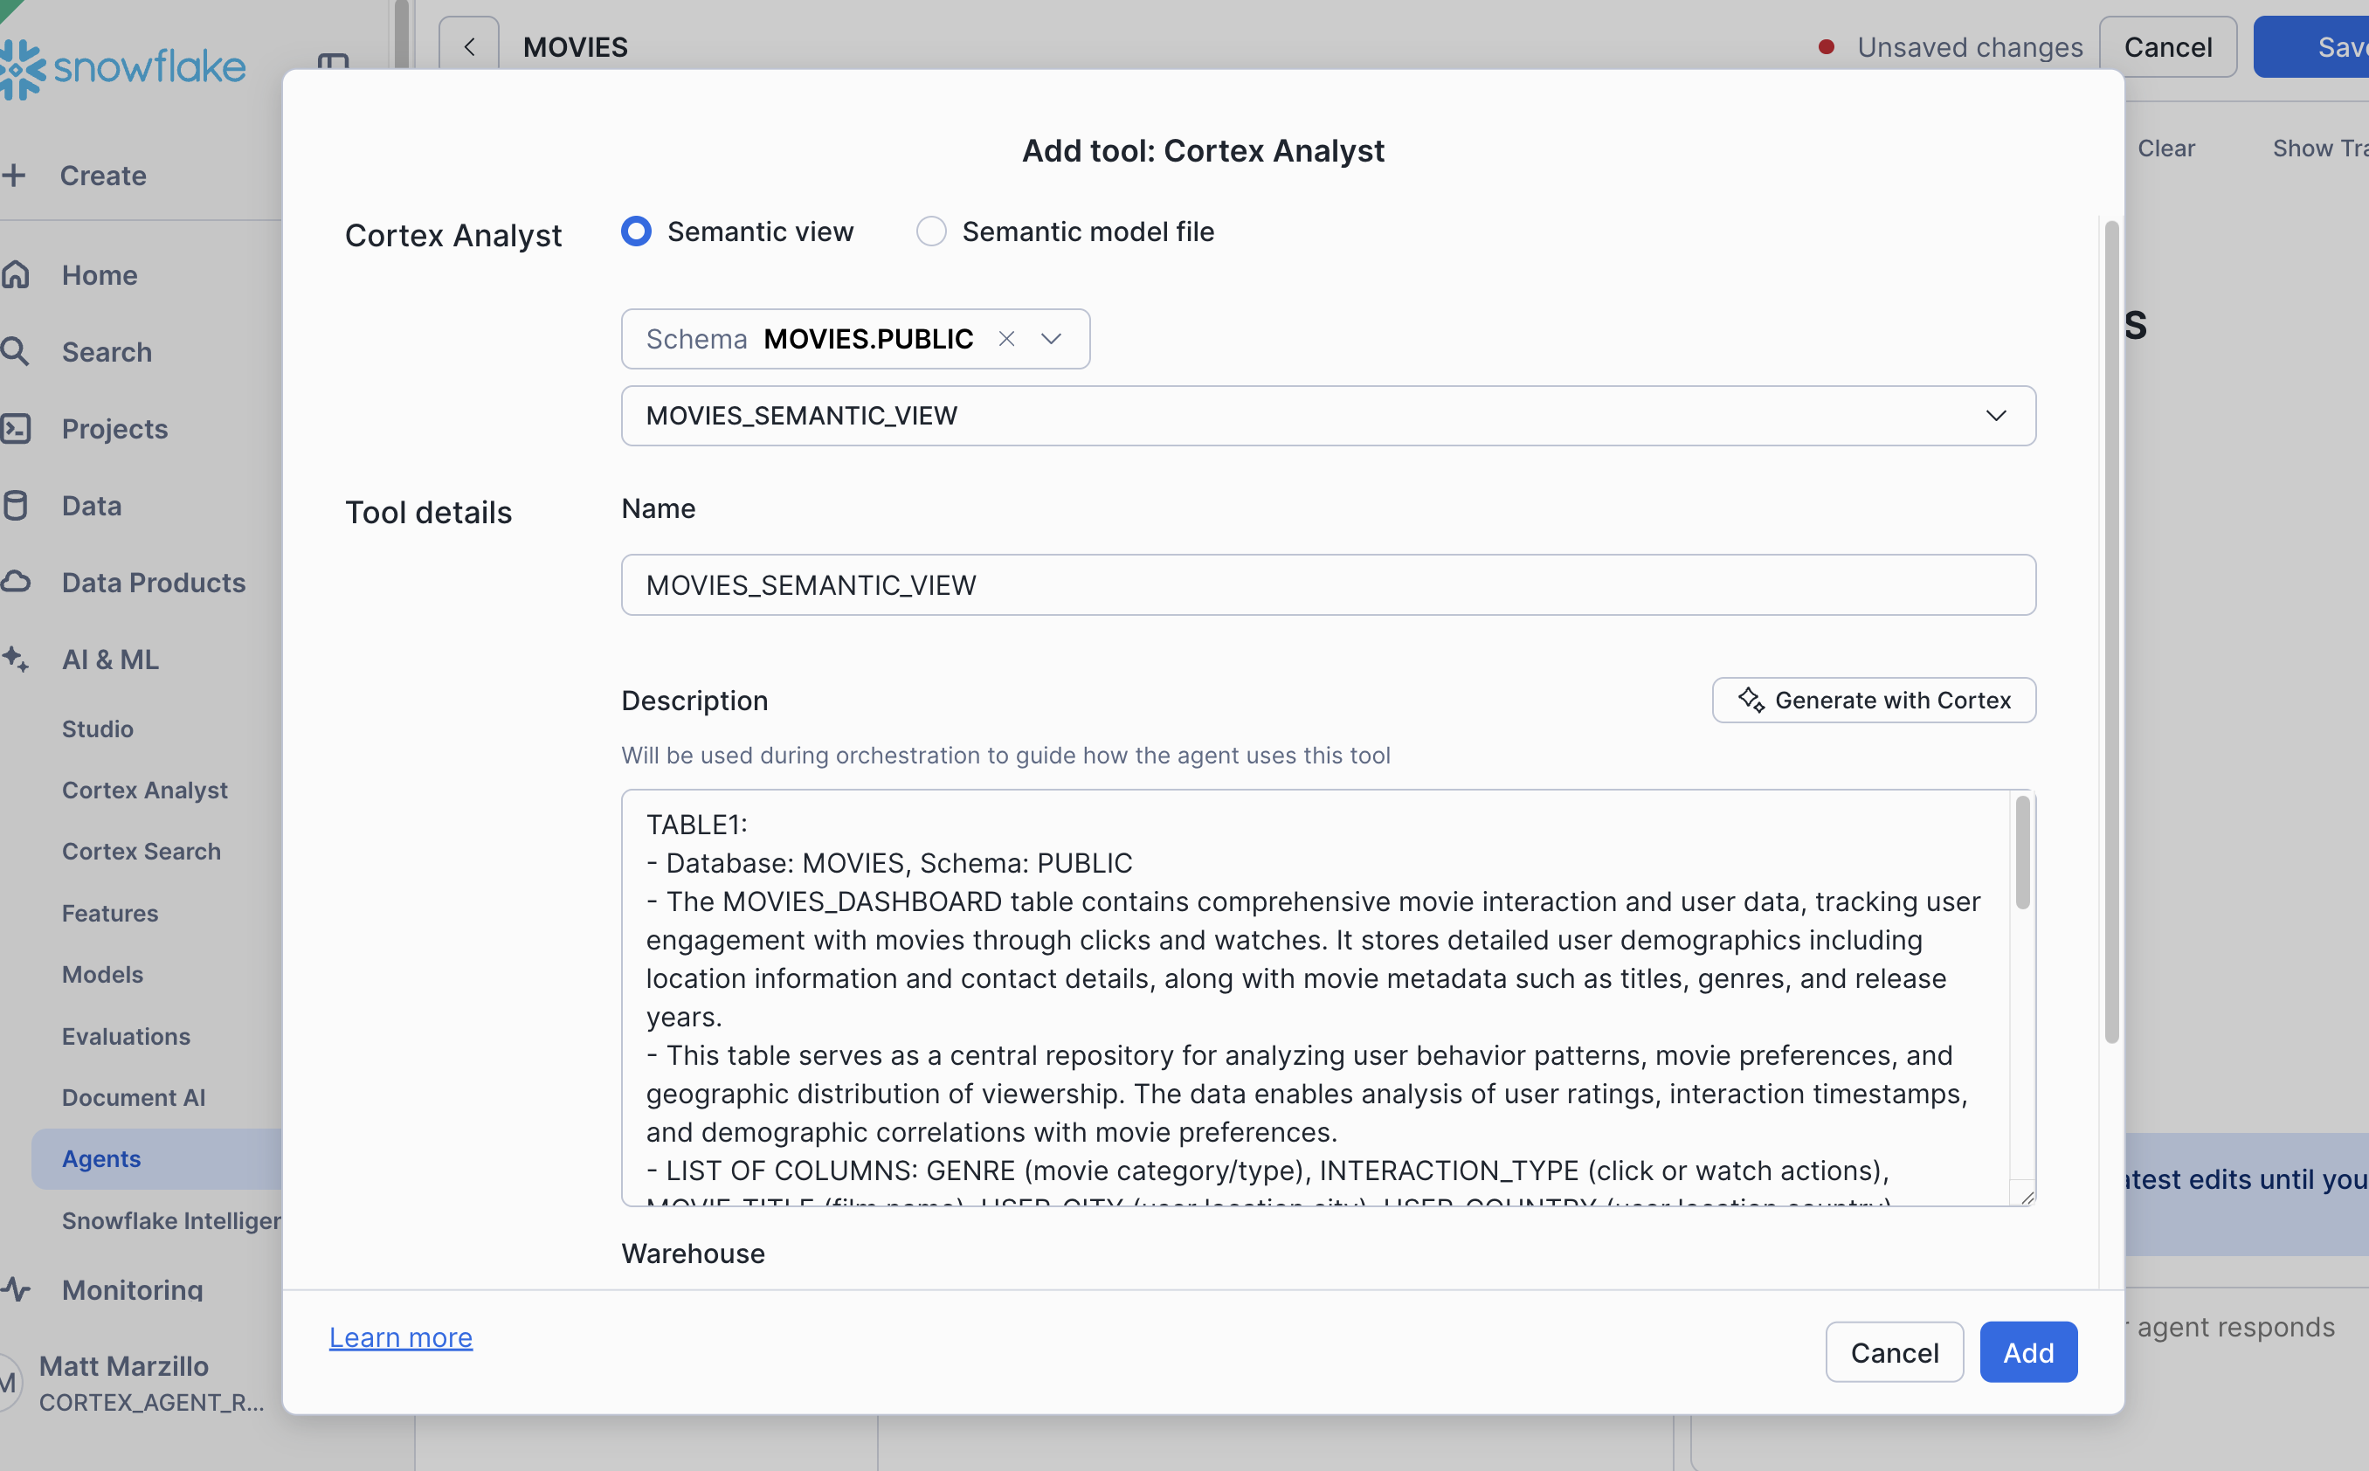Viewport: 2369px width, 1471px height.
Task: Click the Snowflake logo
Action: (x=122, y=68)
